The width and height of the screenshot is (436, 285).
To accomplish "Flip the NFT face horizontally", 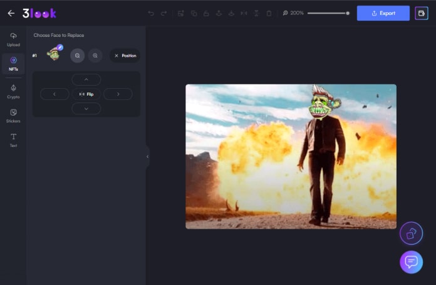I will [x=86, y=94].
